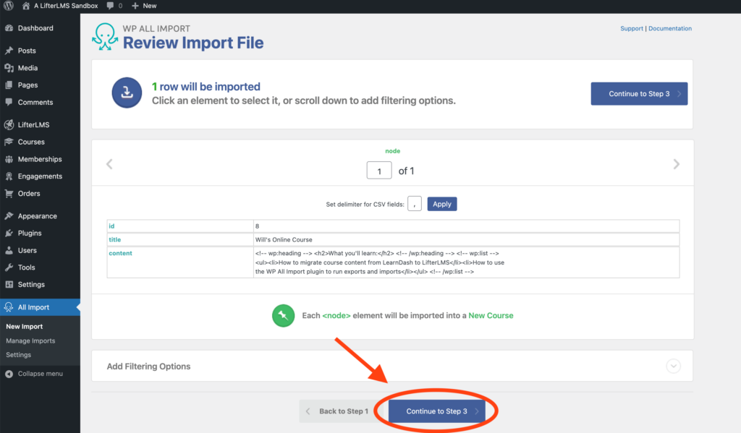
Task: Click the Posts pushpin icon
Action: [x=9, y=51]
